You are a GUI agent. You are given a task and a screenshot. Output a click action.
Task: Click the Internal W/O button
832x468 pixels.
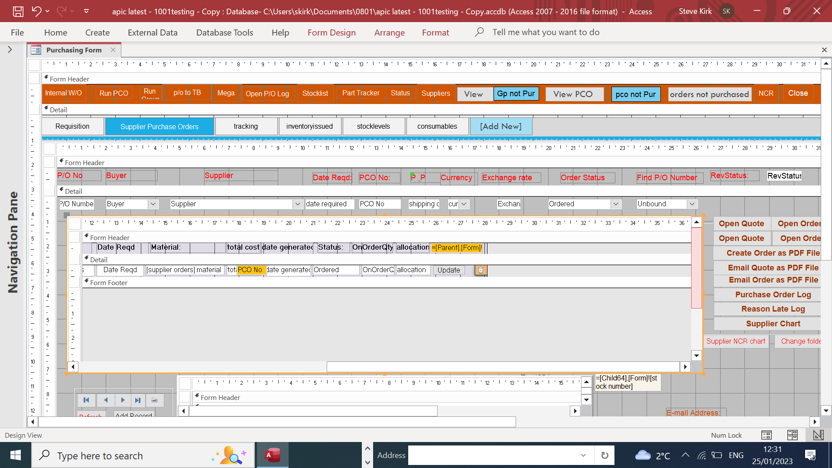[x=64, y=93]
